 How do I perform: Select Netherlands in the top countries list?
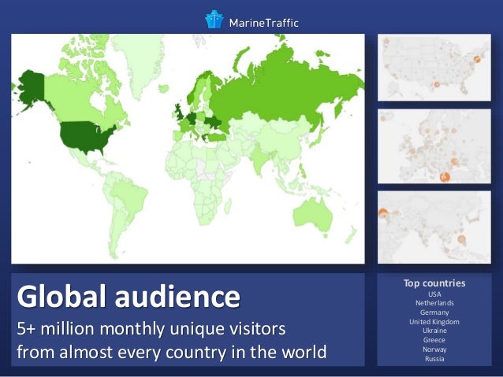click(434, 303)
